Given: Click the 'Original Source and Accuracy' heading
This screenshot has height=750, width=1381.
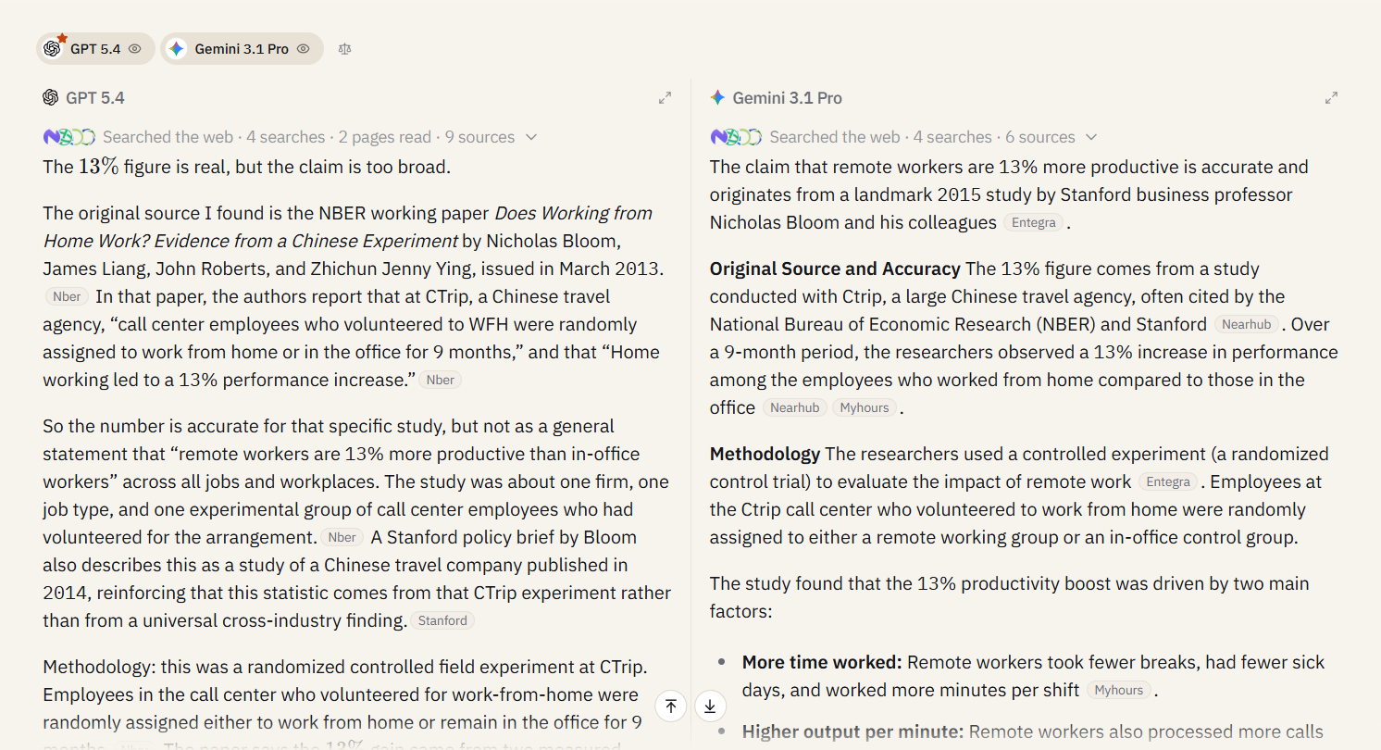Looking at the screenshot, I should point(835,269).
